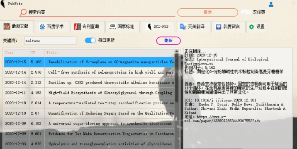Click the SCI-HUB raven icon
This screenshot has height=149, width=297.
[x=149, y=26]
